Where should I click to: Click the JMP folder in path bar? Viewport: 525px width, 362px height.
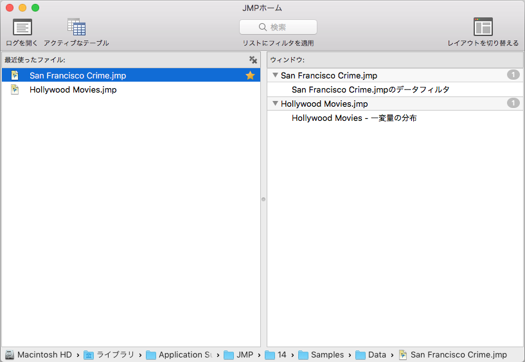(x=244, y=355)
